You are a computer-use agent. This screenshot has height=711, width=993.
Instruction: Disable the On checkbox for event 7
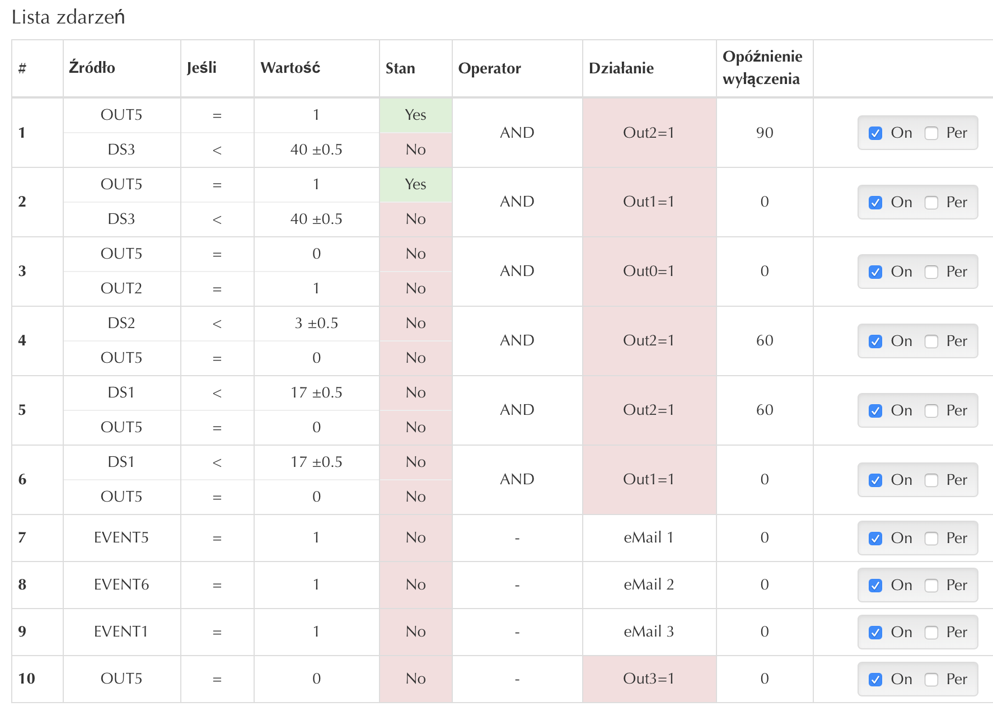875,539
